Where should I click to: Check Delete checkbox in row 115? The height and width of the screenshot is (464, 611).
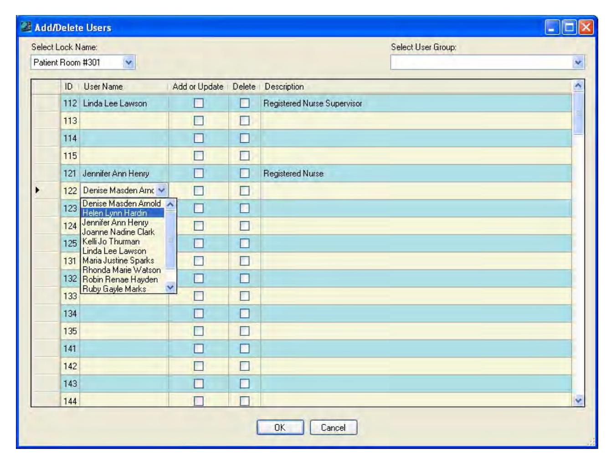tap(245, 156)
